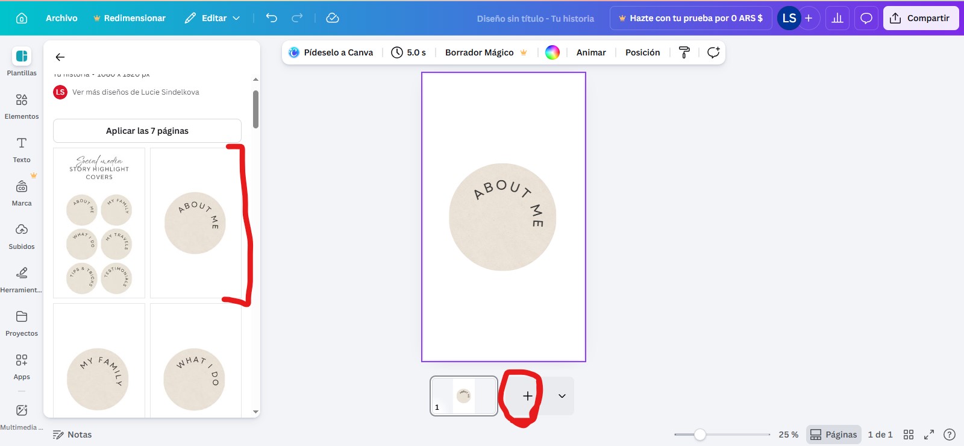
Task: Click the Compartir button
Action: coord(920,18)
